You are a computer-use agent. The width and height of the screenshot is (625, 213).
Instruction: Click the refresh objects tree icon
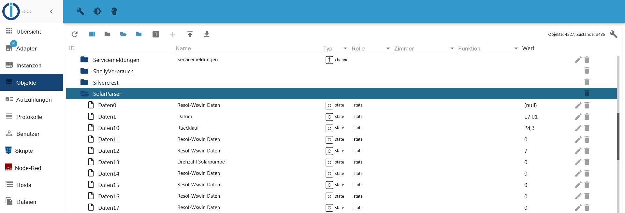coord(75,34)
